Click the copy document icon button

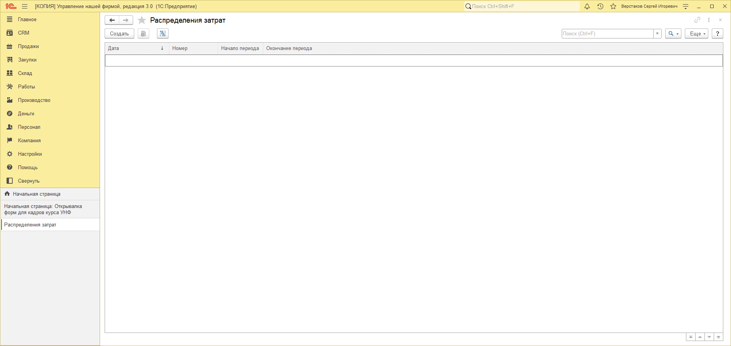tap(144, 33)
